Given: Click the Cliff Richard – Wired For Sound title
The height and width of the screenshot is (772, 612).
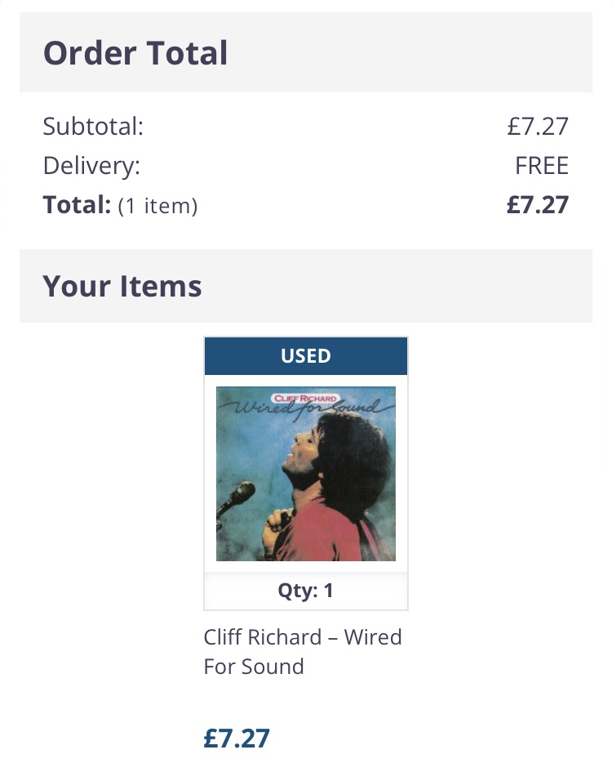Looking at the screenshot, I should click(x=303, y=651).
